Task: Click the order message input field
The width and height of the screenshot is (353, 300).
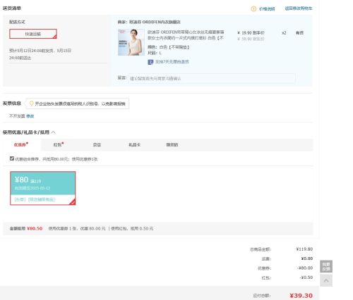Action: [212, 78]
